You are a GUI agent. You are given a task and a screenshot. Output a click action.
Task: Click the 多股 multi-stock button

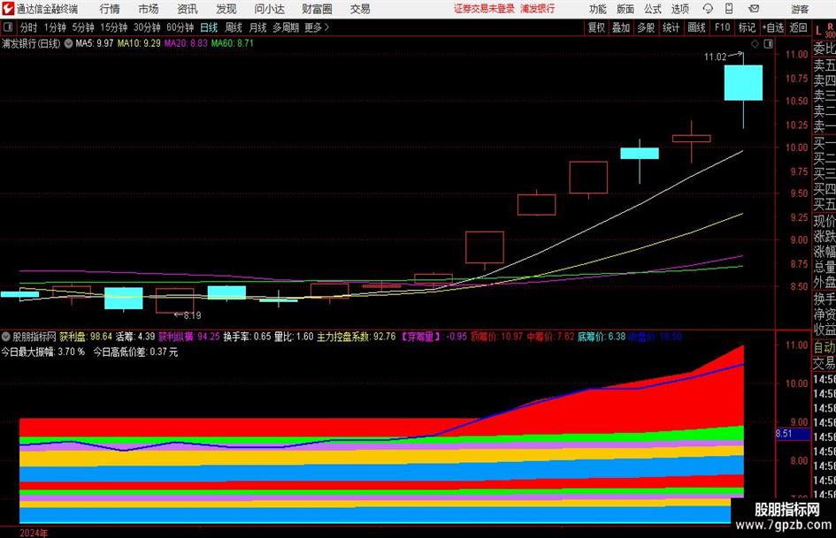click(646, 27)
